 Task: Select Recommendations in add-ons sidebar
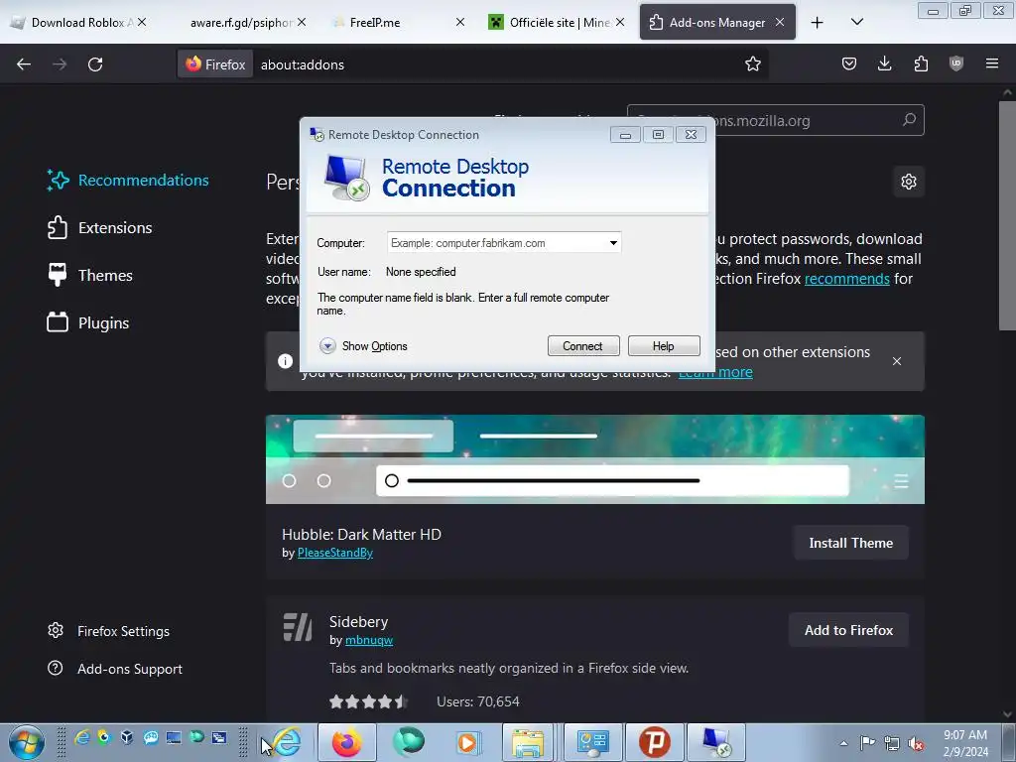point(128,181)
